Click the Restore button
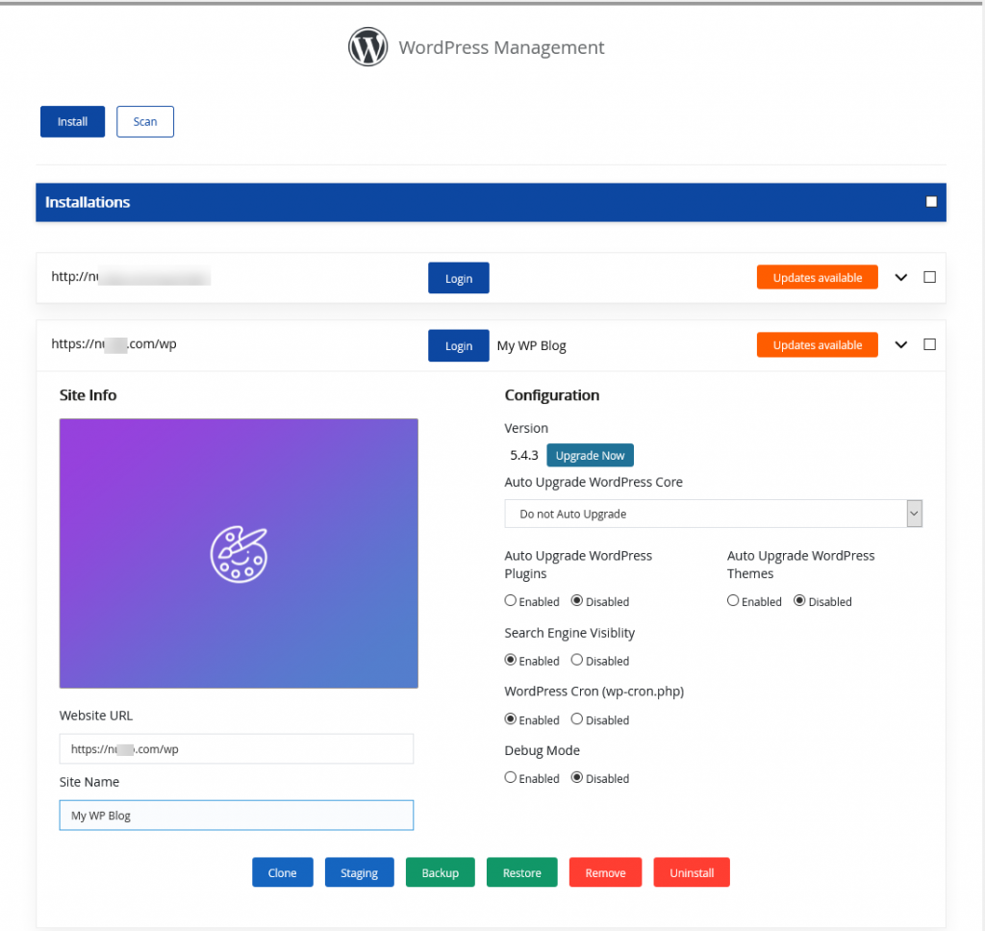 tap(522, 872)
